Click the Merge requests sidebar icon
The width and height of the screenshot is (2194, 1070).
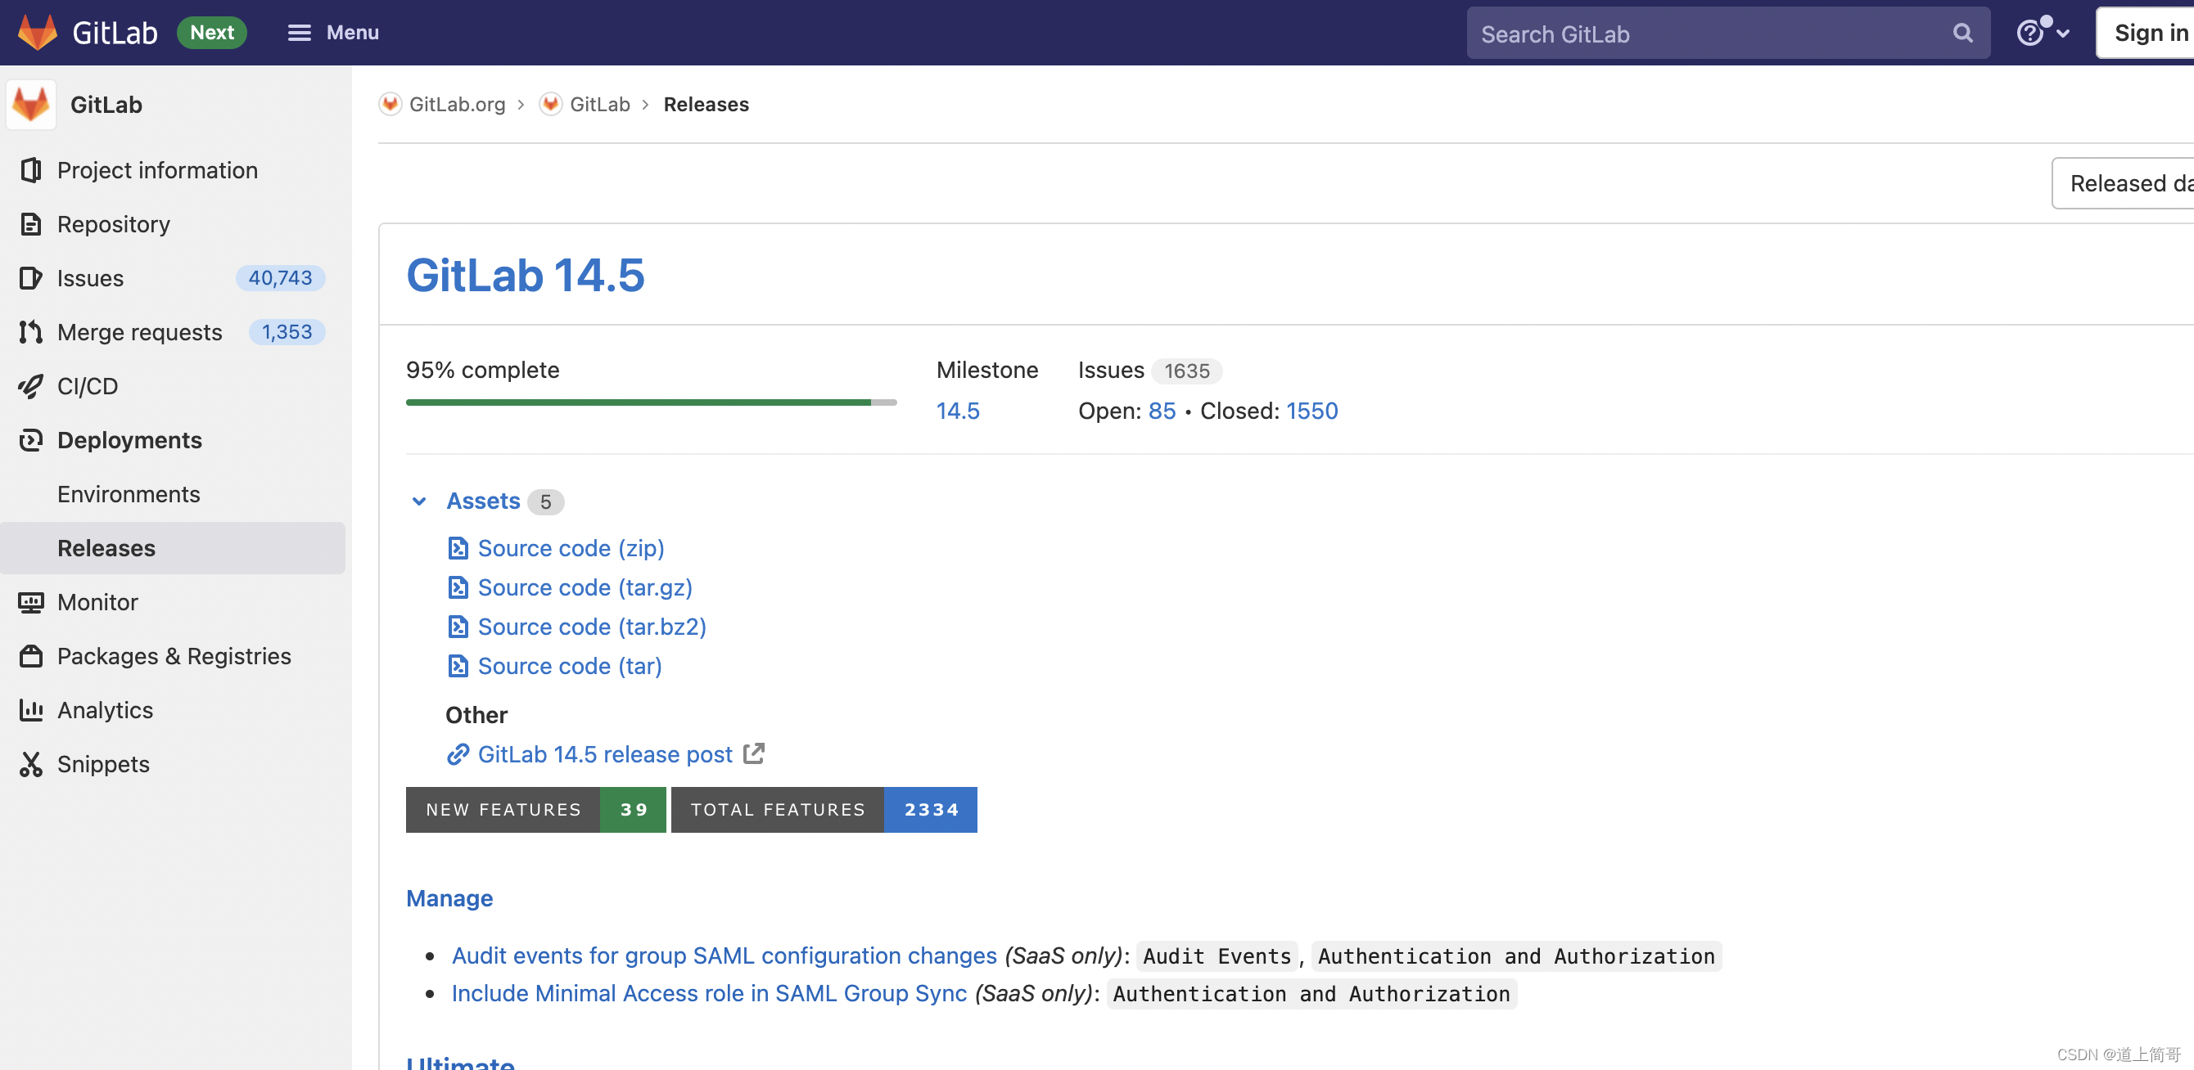tap(30, 332)
